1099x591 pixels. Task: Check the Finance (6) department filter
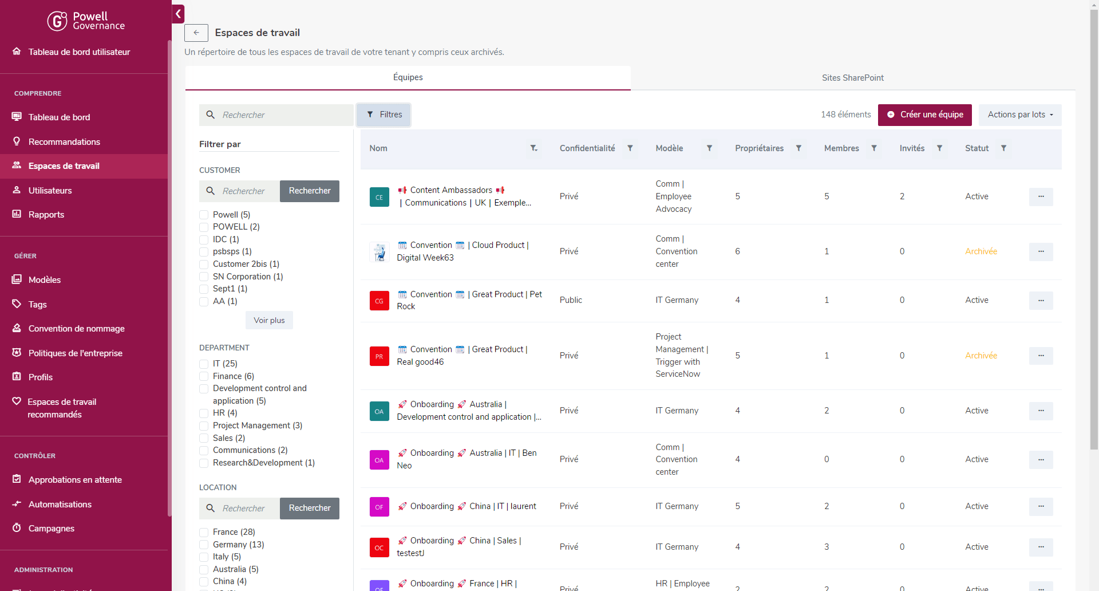(204, 376)
